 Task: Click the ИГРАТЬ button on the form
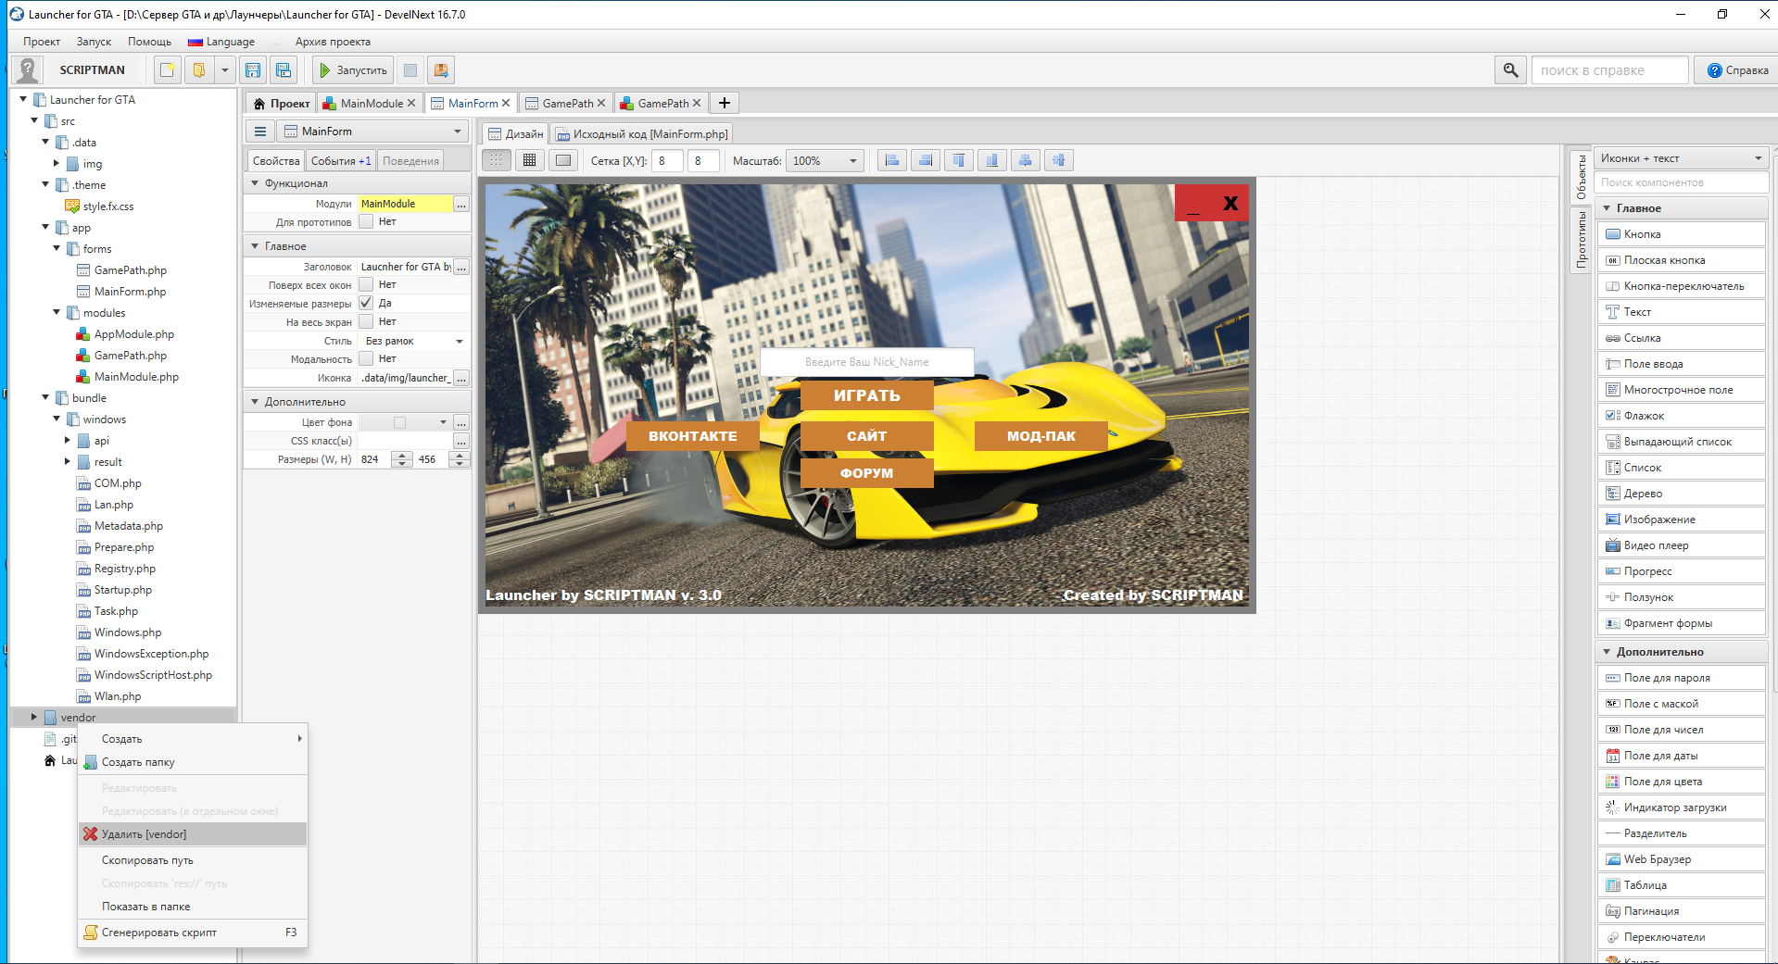866,395
